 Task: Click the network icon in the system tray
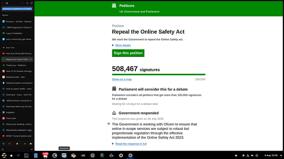tap(248, 155)
